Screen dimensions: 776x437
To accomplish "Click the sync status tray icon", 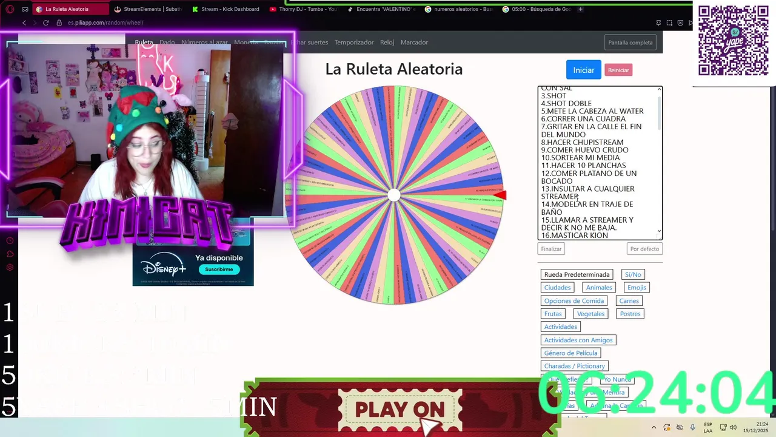I will (x=667, y=427).
